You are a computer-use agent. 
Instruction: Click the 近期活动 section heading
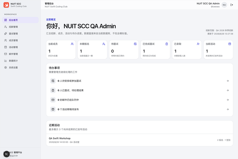tap(54, 125)
